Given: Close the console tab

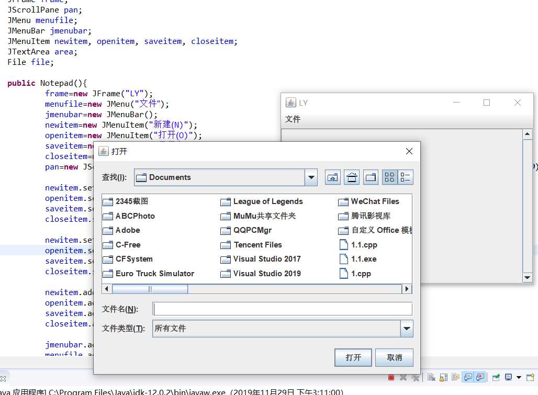Looking at the screenshot, I should tap(3, 379).
